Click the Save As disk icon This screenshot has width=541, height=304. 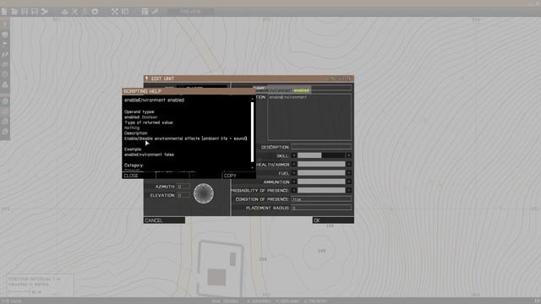[35, 11]
